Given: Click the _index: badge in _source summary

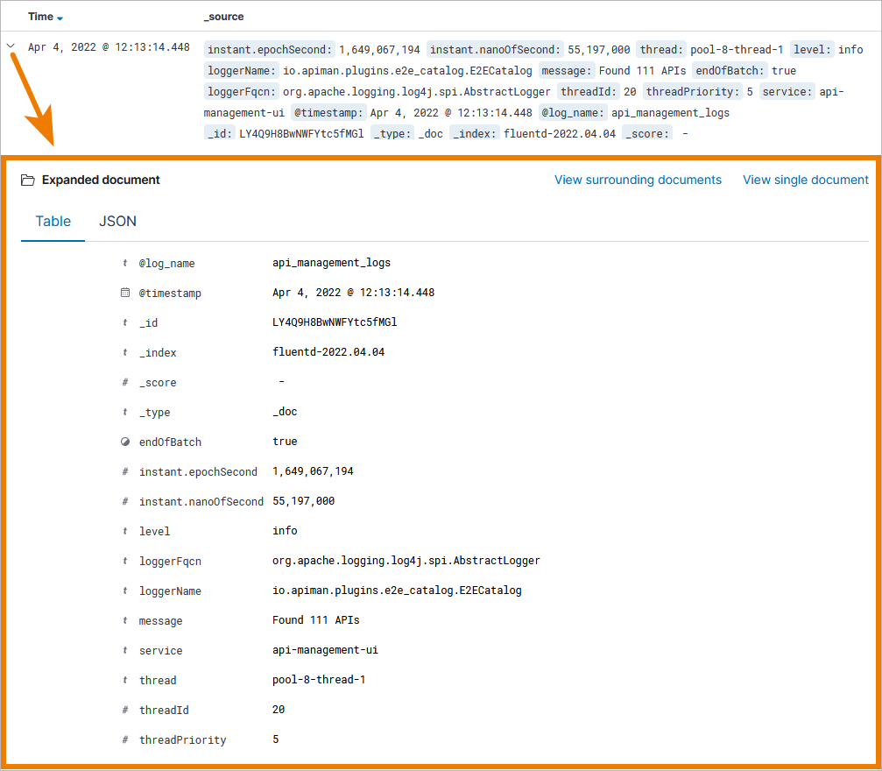Looking at the screenshot, I should coord(475,134).
